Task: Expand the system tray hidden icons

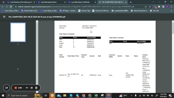Action: tap(132, 95)
